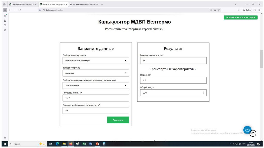The image size is (264, 148).
Task: Switch the 'РУС' input language indicator
Action: pyautogui.click(x=244, y=144)
